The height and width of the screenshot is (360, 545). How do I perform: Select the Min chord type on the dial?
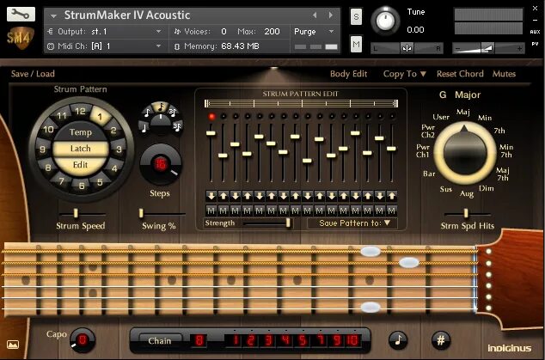click(485, 118)
